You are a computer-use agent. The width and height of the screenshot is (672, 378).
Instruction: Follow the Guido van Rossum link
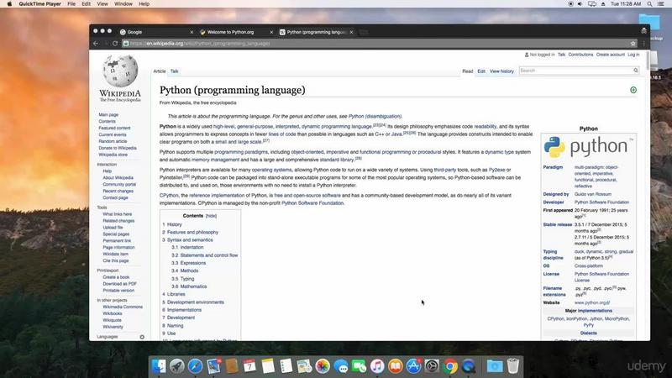593,194
